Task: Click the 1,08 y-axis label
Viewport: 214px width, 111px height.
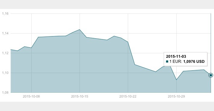Action: (5, 92)
